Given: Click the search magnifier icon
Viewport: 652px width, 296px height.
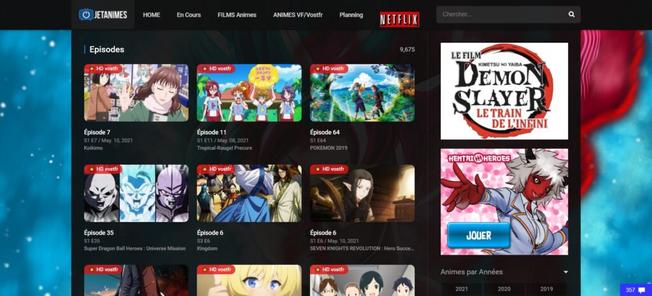Looking at the screenshot, I should pyautogui.click(x=571, y=15).
